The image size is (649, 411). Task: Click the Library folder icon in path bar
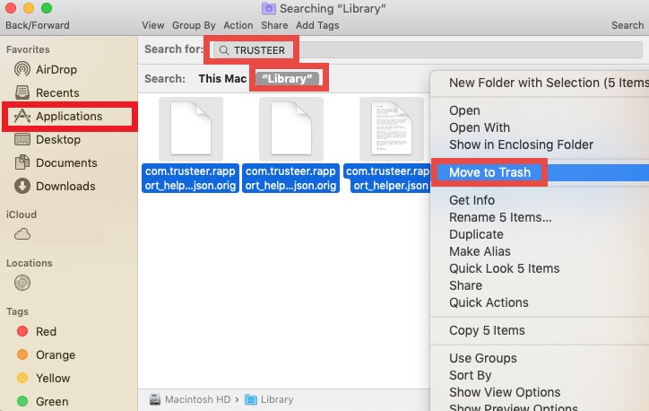250,399
